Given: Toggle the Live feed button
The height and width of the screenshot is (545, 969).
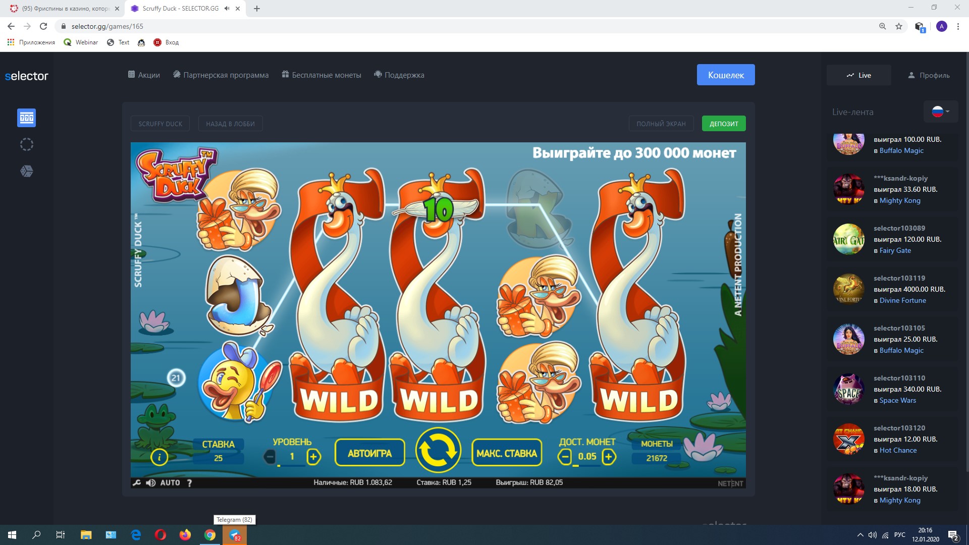Looking at the screenshot, I should pyautogui.click(x=858, y=75).
